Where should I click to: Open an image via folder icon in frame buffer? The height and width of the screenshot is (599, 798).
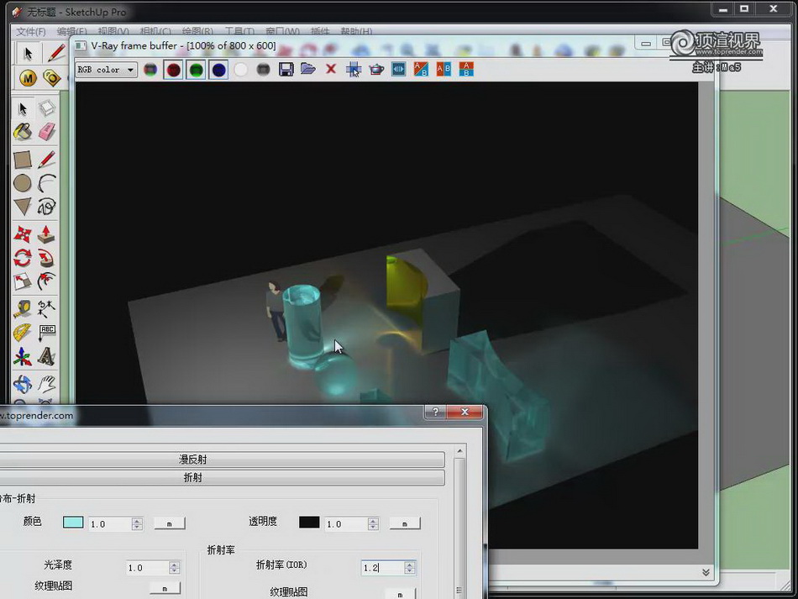pos(308,69)
